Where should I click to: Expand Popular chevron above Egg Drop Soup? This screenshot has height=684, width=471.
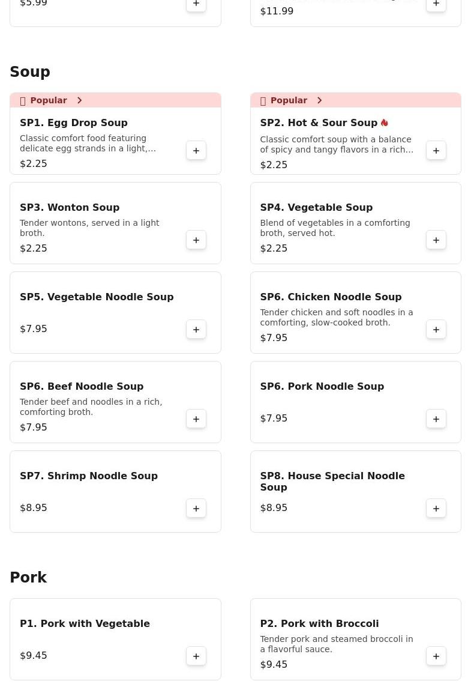[x=79, y=100]
